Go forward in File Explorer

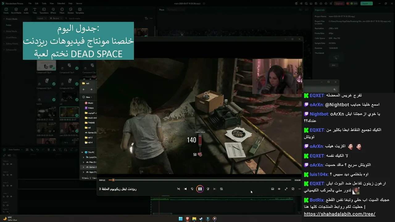[x=91, y=89]
